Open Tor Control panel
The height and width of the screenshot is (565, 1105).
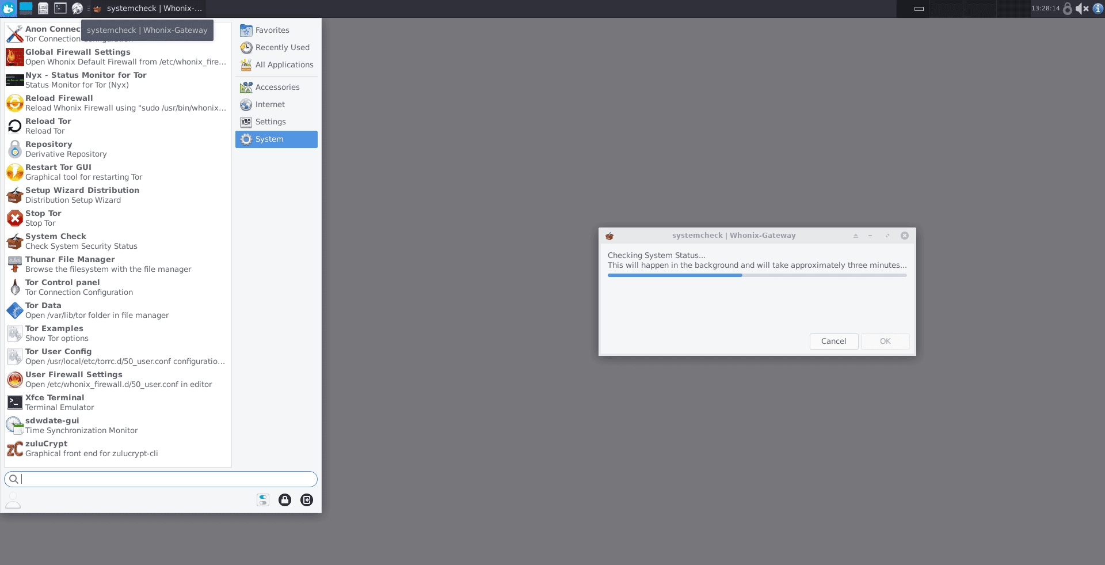coord(117,287)
